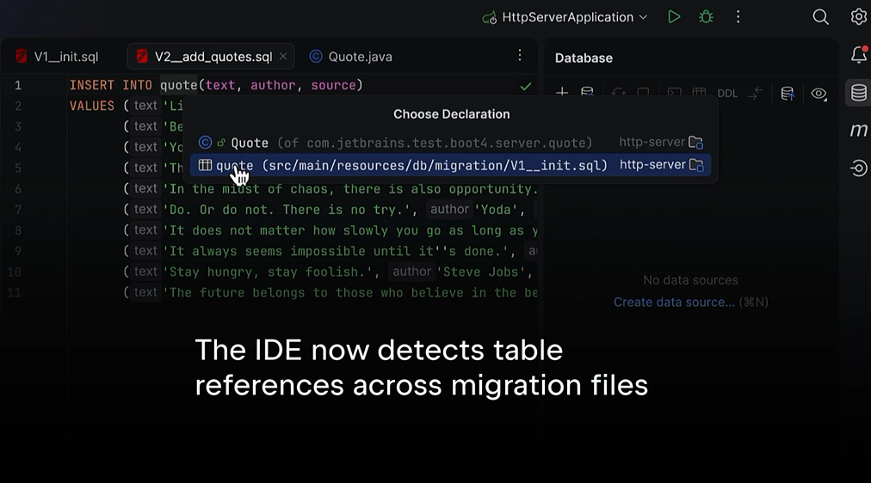The image size is (871, 483).
Task: Click the 'It always seems impossible' string on line 9
Action: [x=335, y=251]
